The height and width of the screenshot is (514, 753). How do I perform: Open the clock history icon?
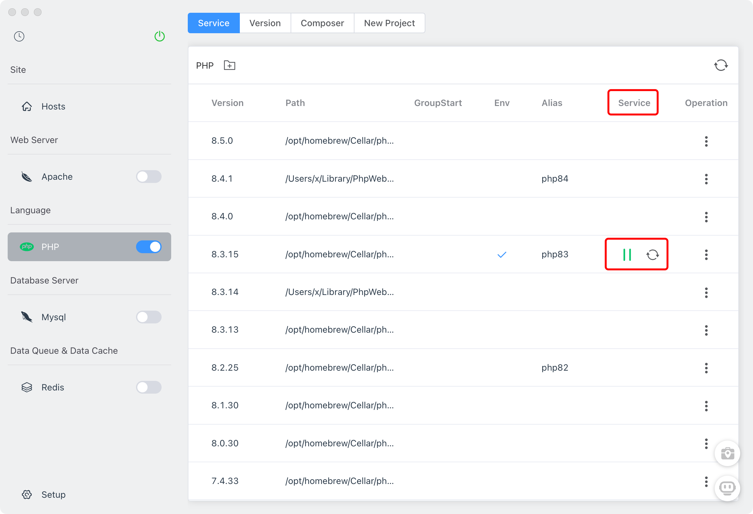tap(19, 36)
